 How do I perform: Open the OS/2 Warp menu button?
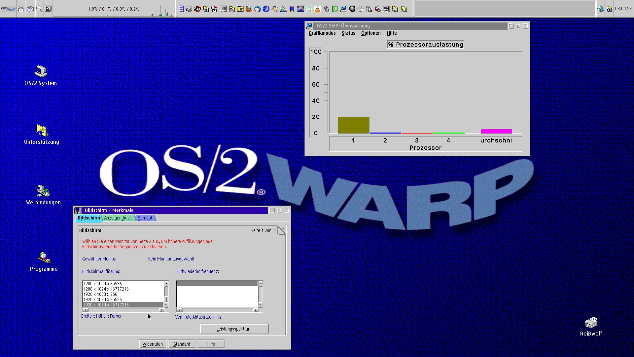pos(9,9)
